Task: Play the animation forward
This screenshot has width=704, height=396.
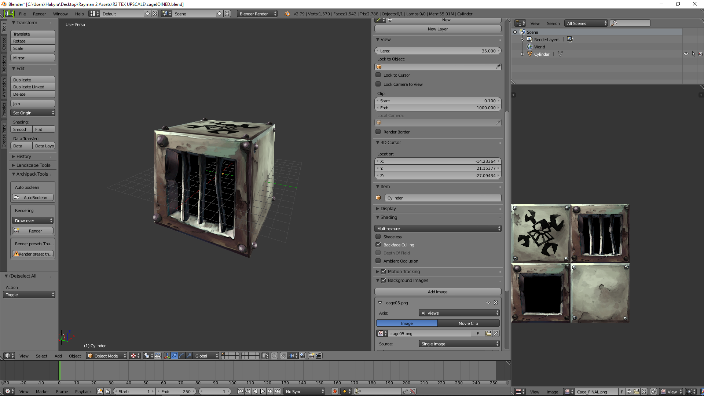Action: [x=263, y=392]
